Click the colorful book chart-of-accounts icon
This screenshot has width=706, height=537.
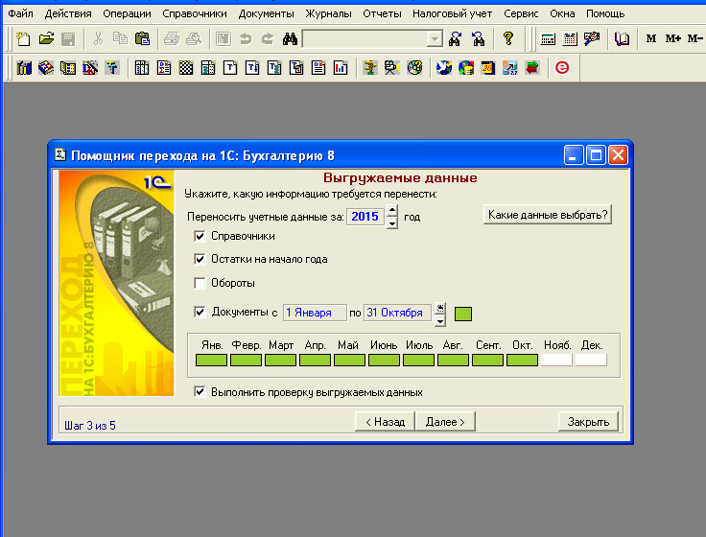46,68
